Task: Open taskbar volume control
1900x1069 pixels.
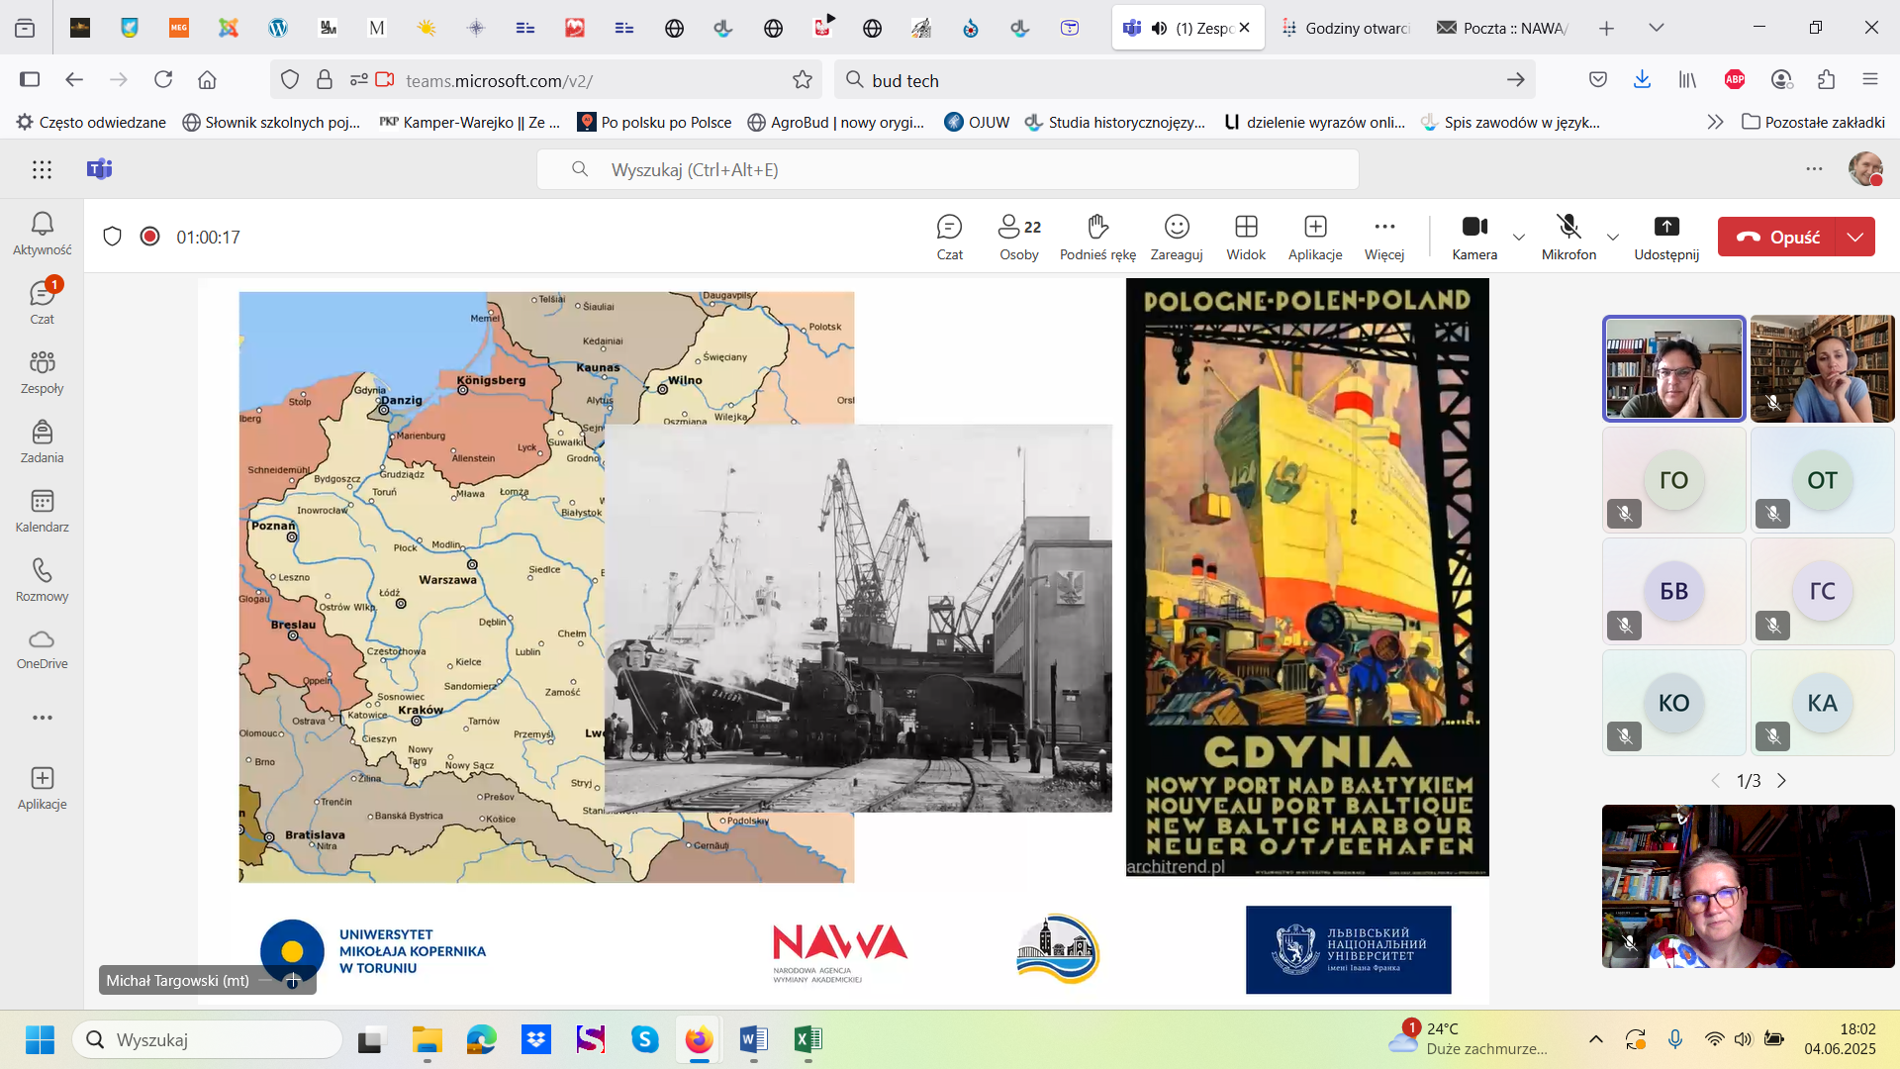Action: (1744, 1039)
